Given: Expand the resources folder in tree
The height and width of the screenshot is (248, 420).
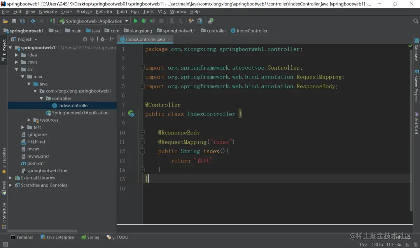Looking at the screenshot, I should [x=29, y=120].
